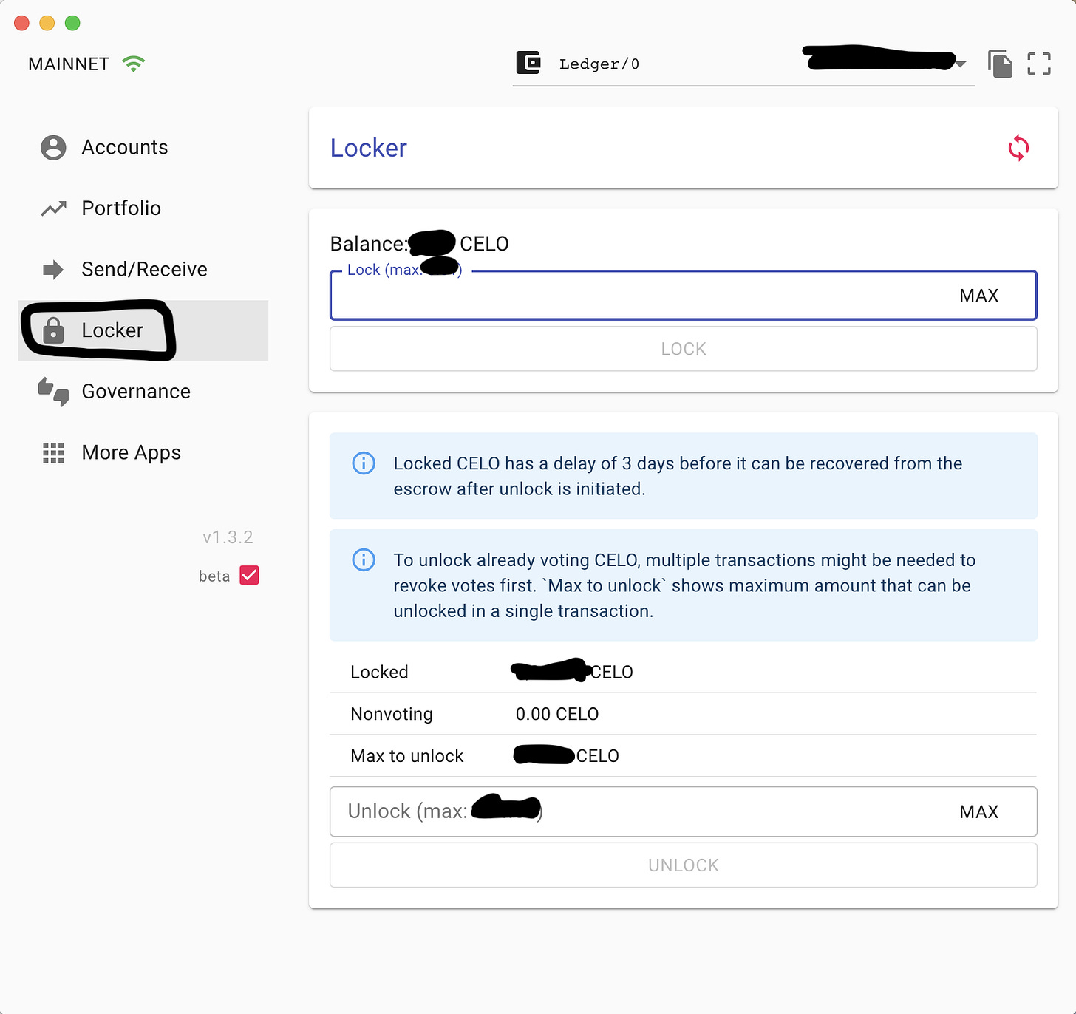The width and height of the screenshot is (1076, 1014).
Task: Click the UNLOCK button
Action: coord(684,865)
